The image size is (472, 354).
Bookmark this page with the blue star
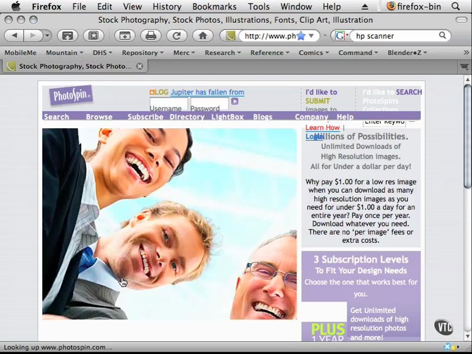[301, 36]
